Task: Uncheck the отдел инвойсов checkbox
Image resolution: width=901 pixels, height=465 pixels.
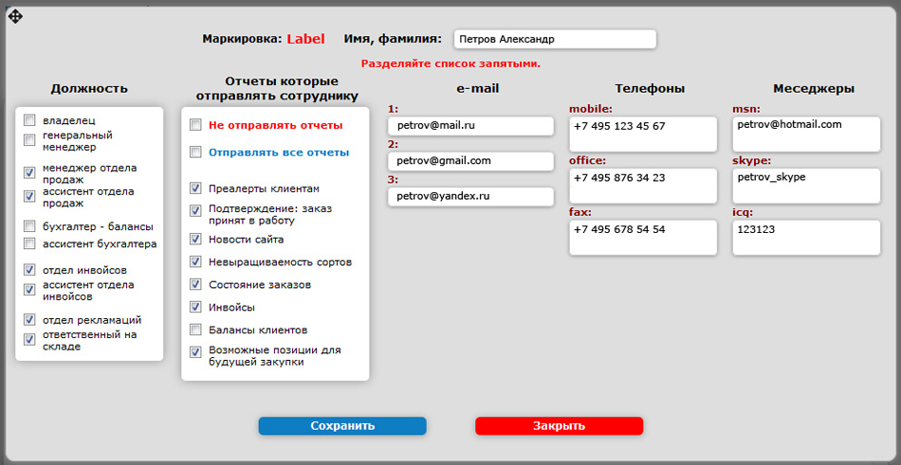Action: click(x=29, y=269)
